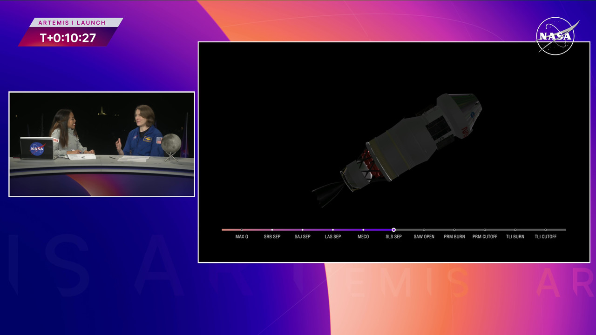The image size is (596, 335).
Task: Click the SAW OPEN marker dot
Action: (424, 229)
